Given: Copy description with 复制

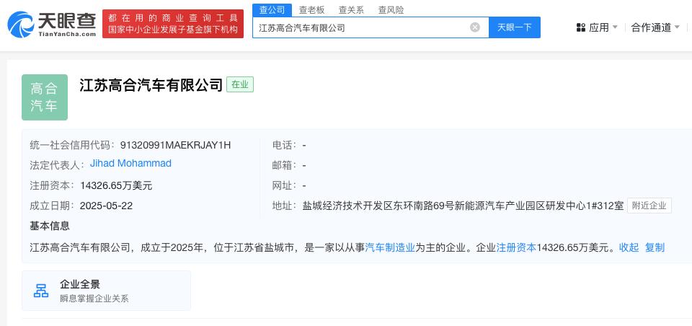Looking at the screenshot, I should 655,247.
